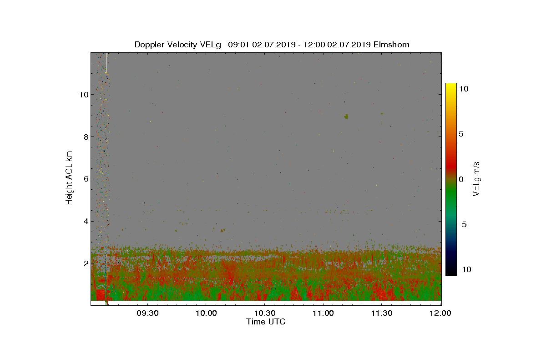
Task: Click the 2 km height tick label
Action: point(85,263)
